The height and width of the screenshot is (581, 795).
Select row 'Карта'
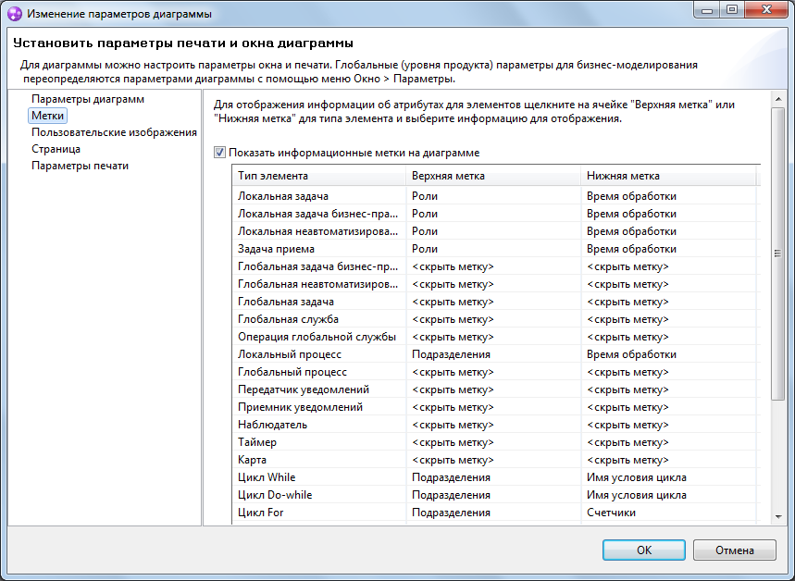click(494, 460)
